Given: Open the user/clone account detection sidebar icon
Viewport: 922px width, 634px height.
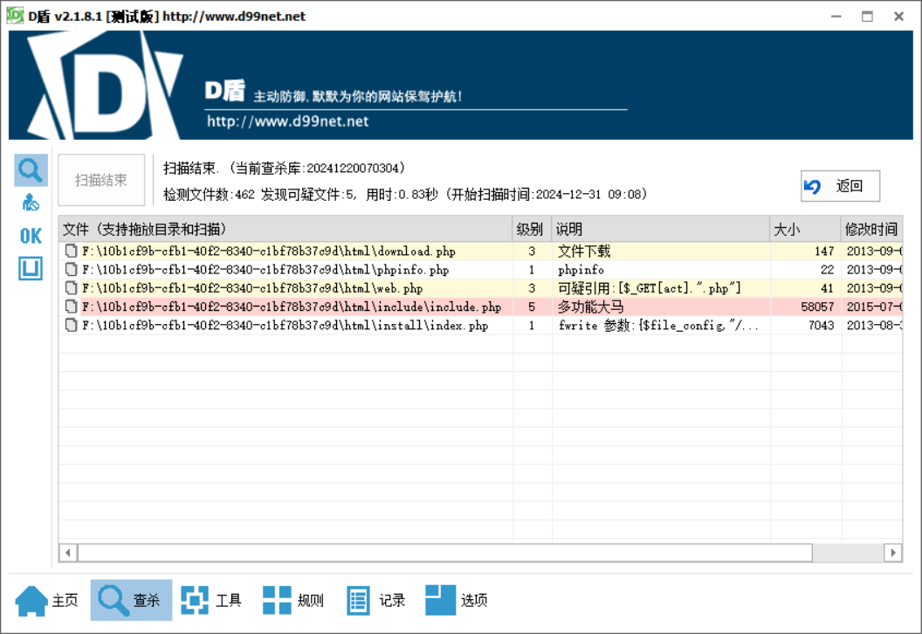Looking at the screenshot, I should (x=31, y=203).
